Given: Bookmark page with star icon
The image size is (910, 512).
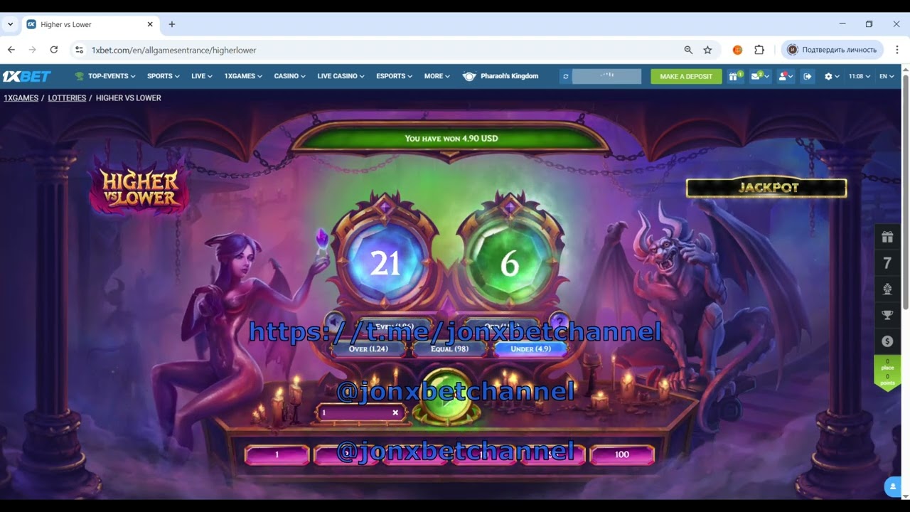Looking at the screenshot, I should click(x=707, y=50).
